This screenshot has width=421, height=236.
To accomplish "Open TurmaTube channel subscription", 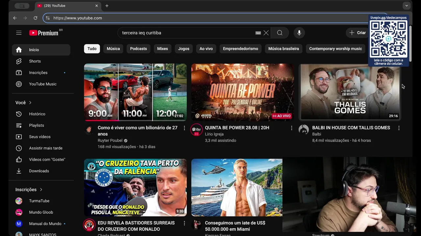I will point(41,201).
